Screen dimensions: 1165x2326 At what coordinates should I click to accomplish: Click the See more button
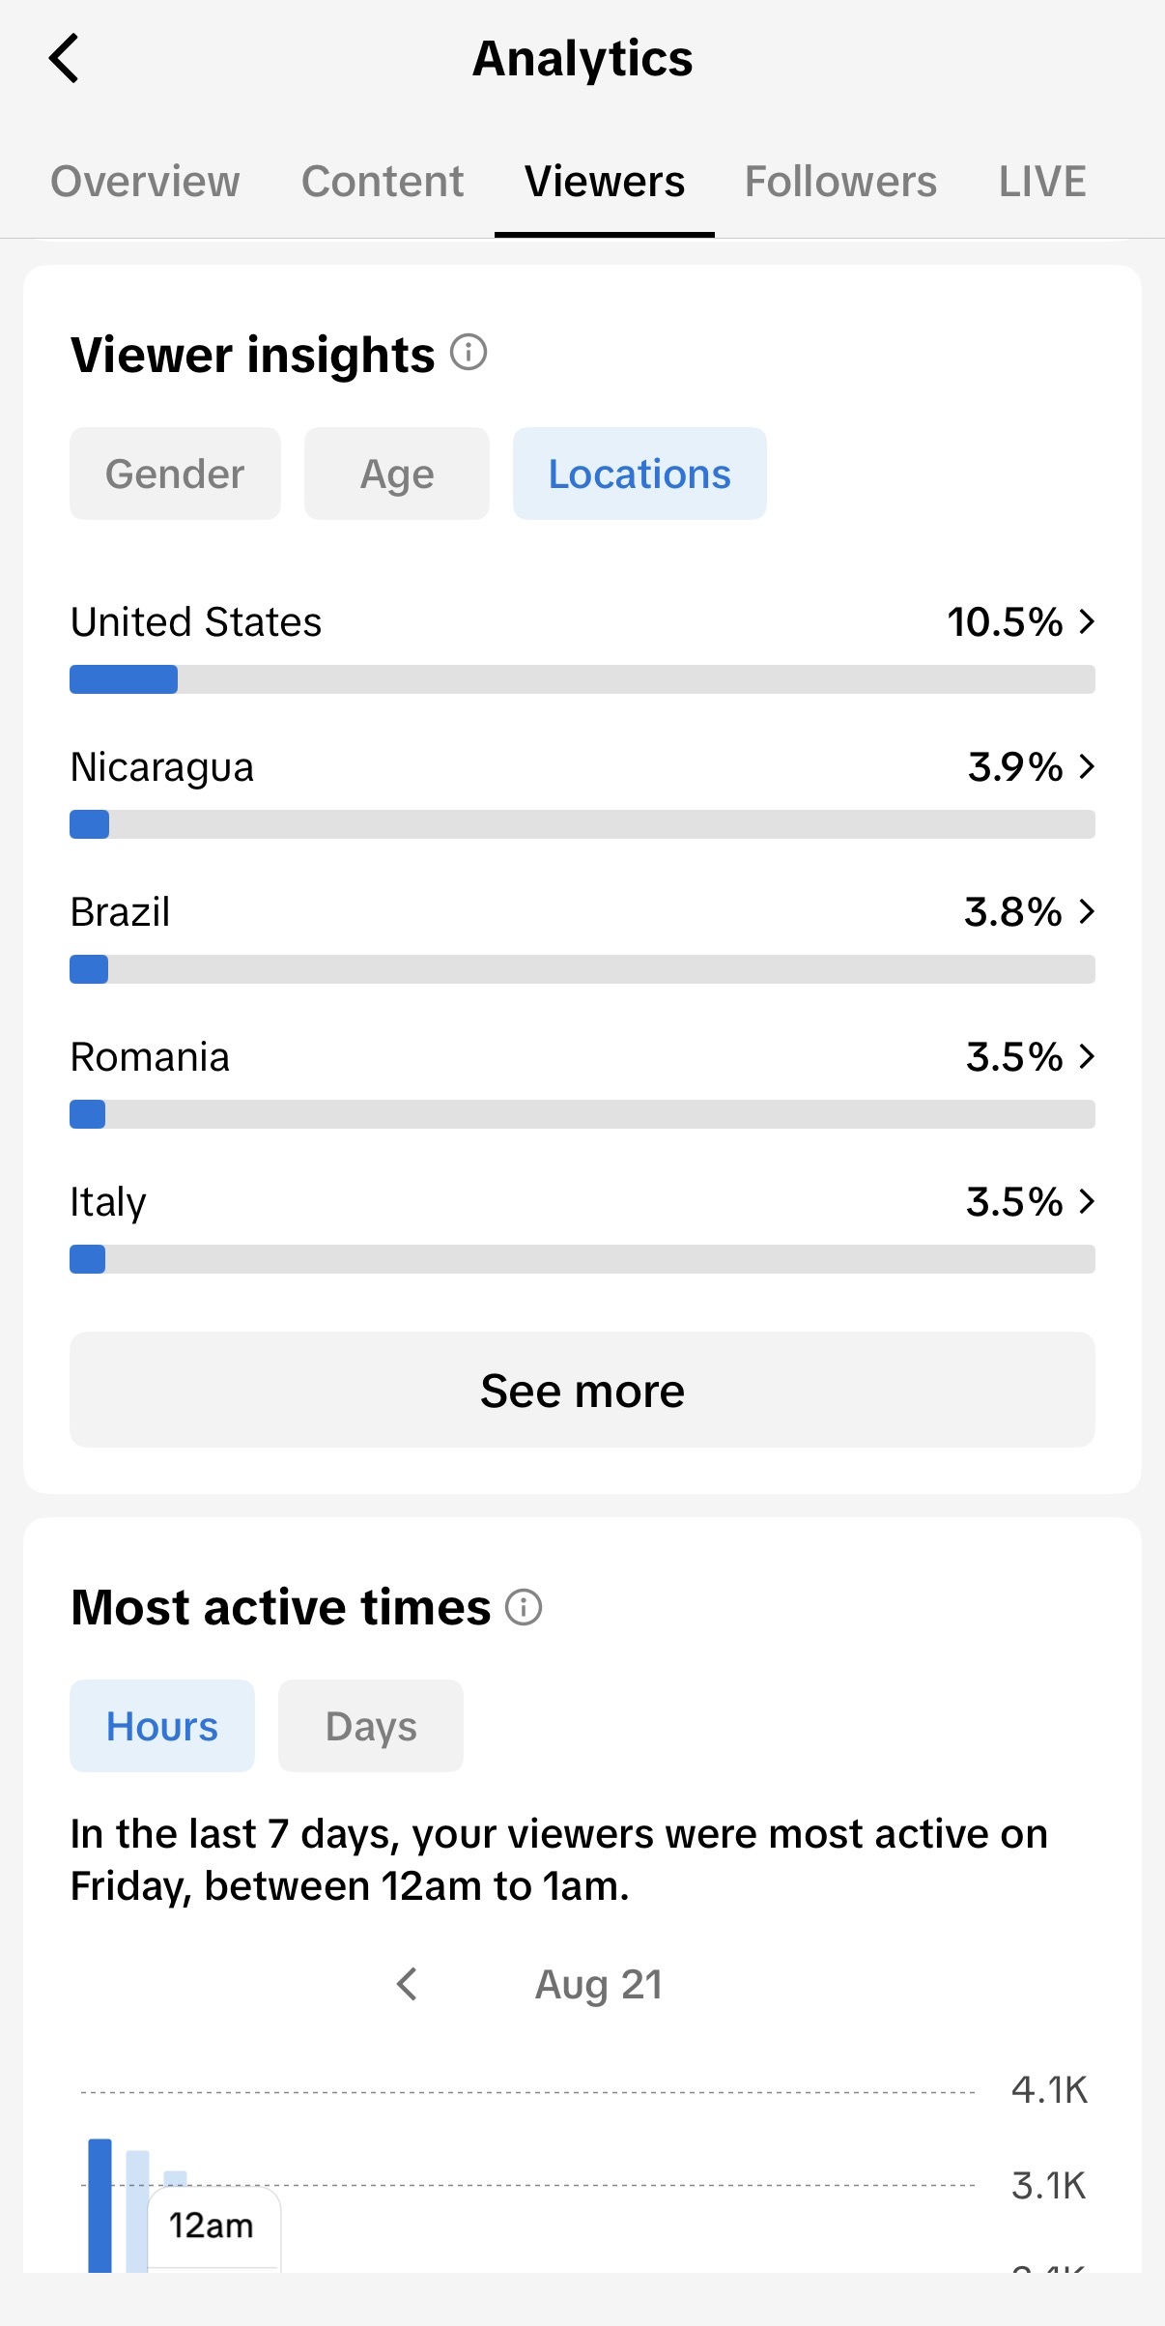click(x=582, y=1390)
